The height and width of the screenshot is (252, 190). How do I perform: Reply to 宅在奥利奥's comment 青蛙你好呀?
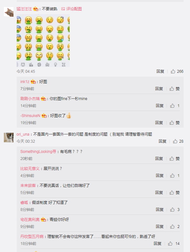pyautogui.click(x=160, y=227)
